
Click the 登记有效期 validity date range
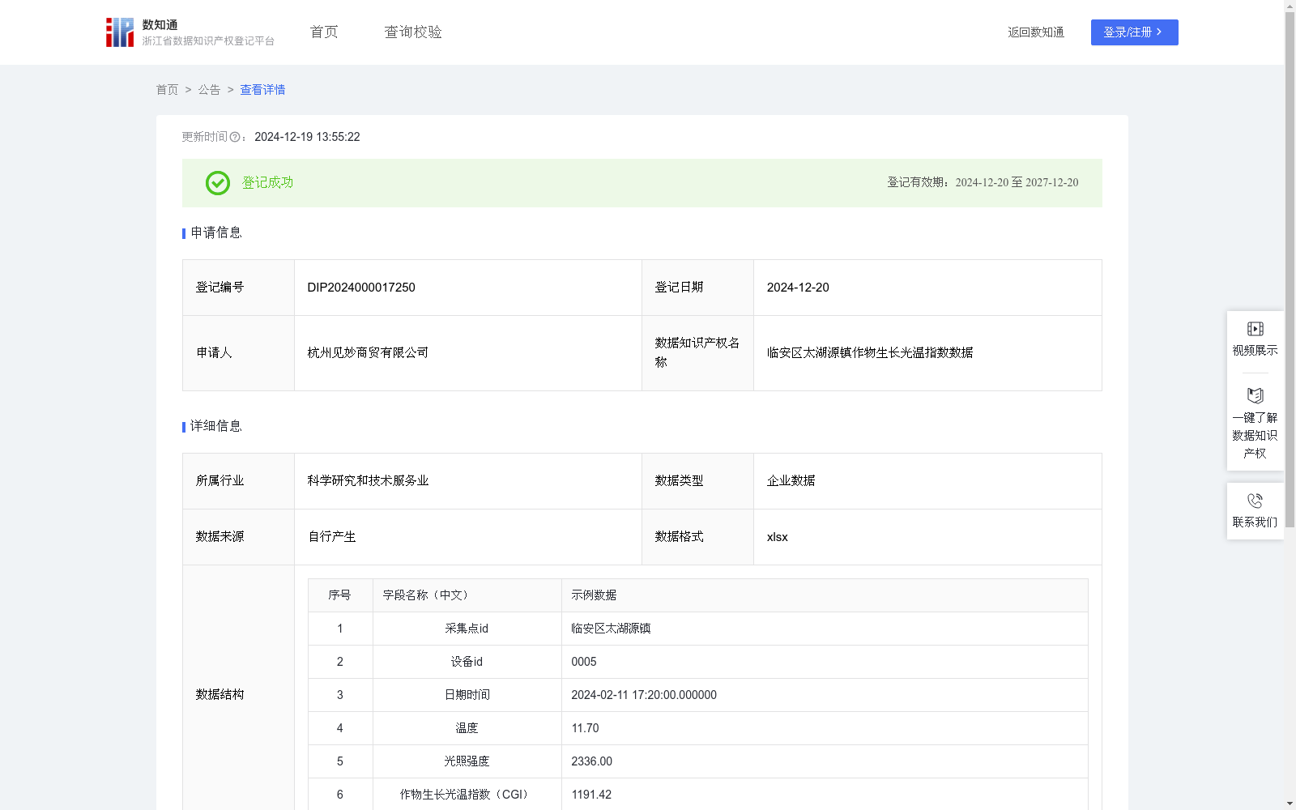[x=1017, y=183]
